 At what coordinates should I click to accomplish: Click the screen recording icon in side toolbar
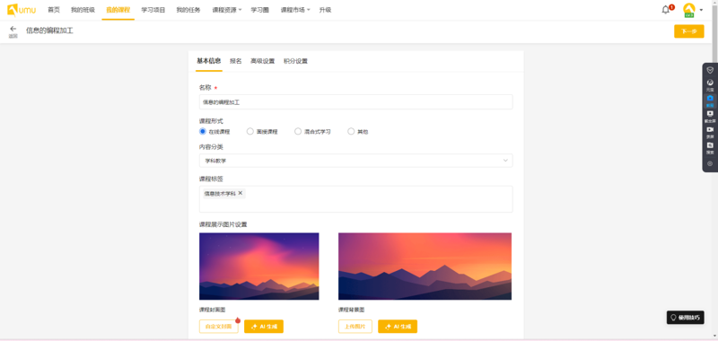tap(710, 130)
